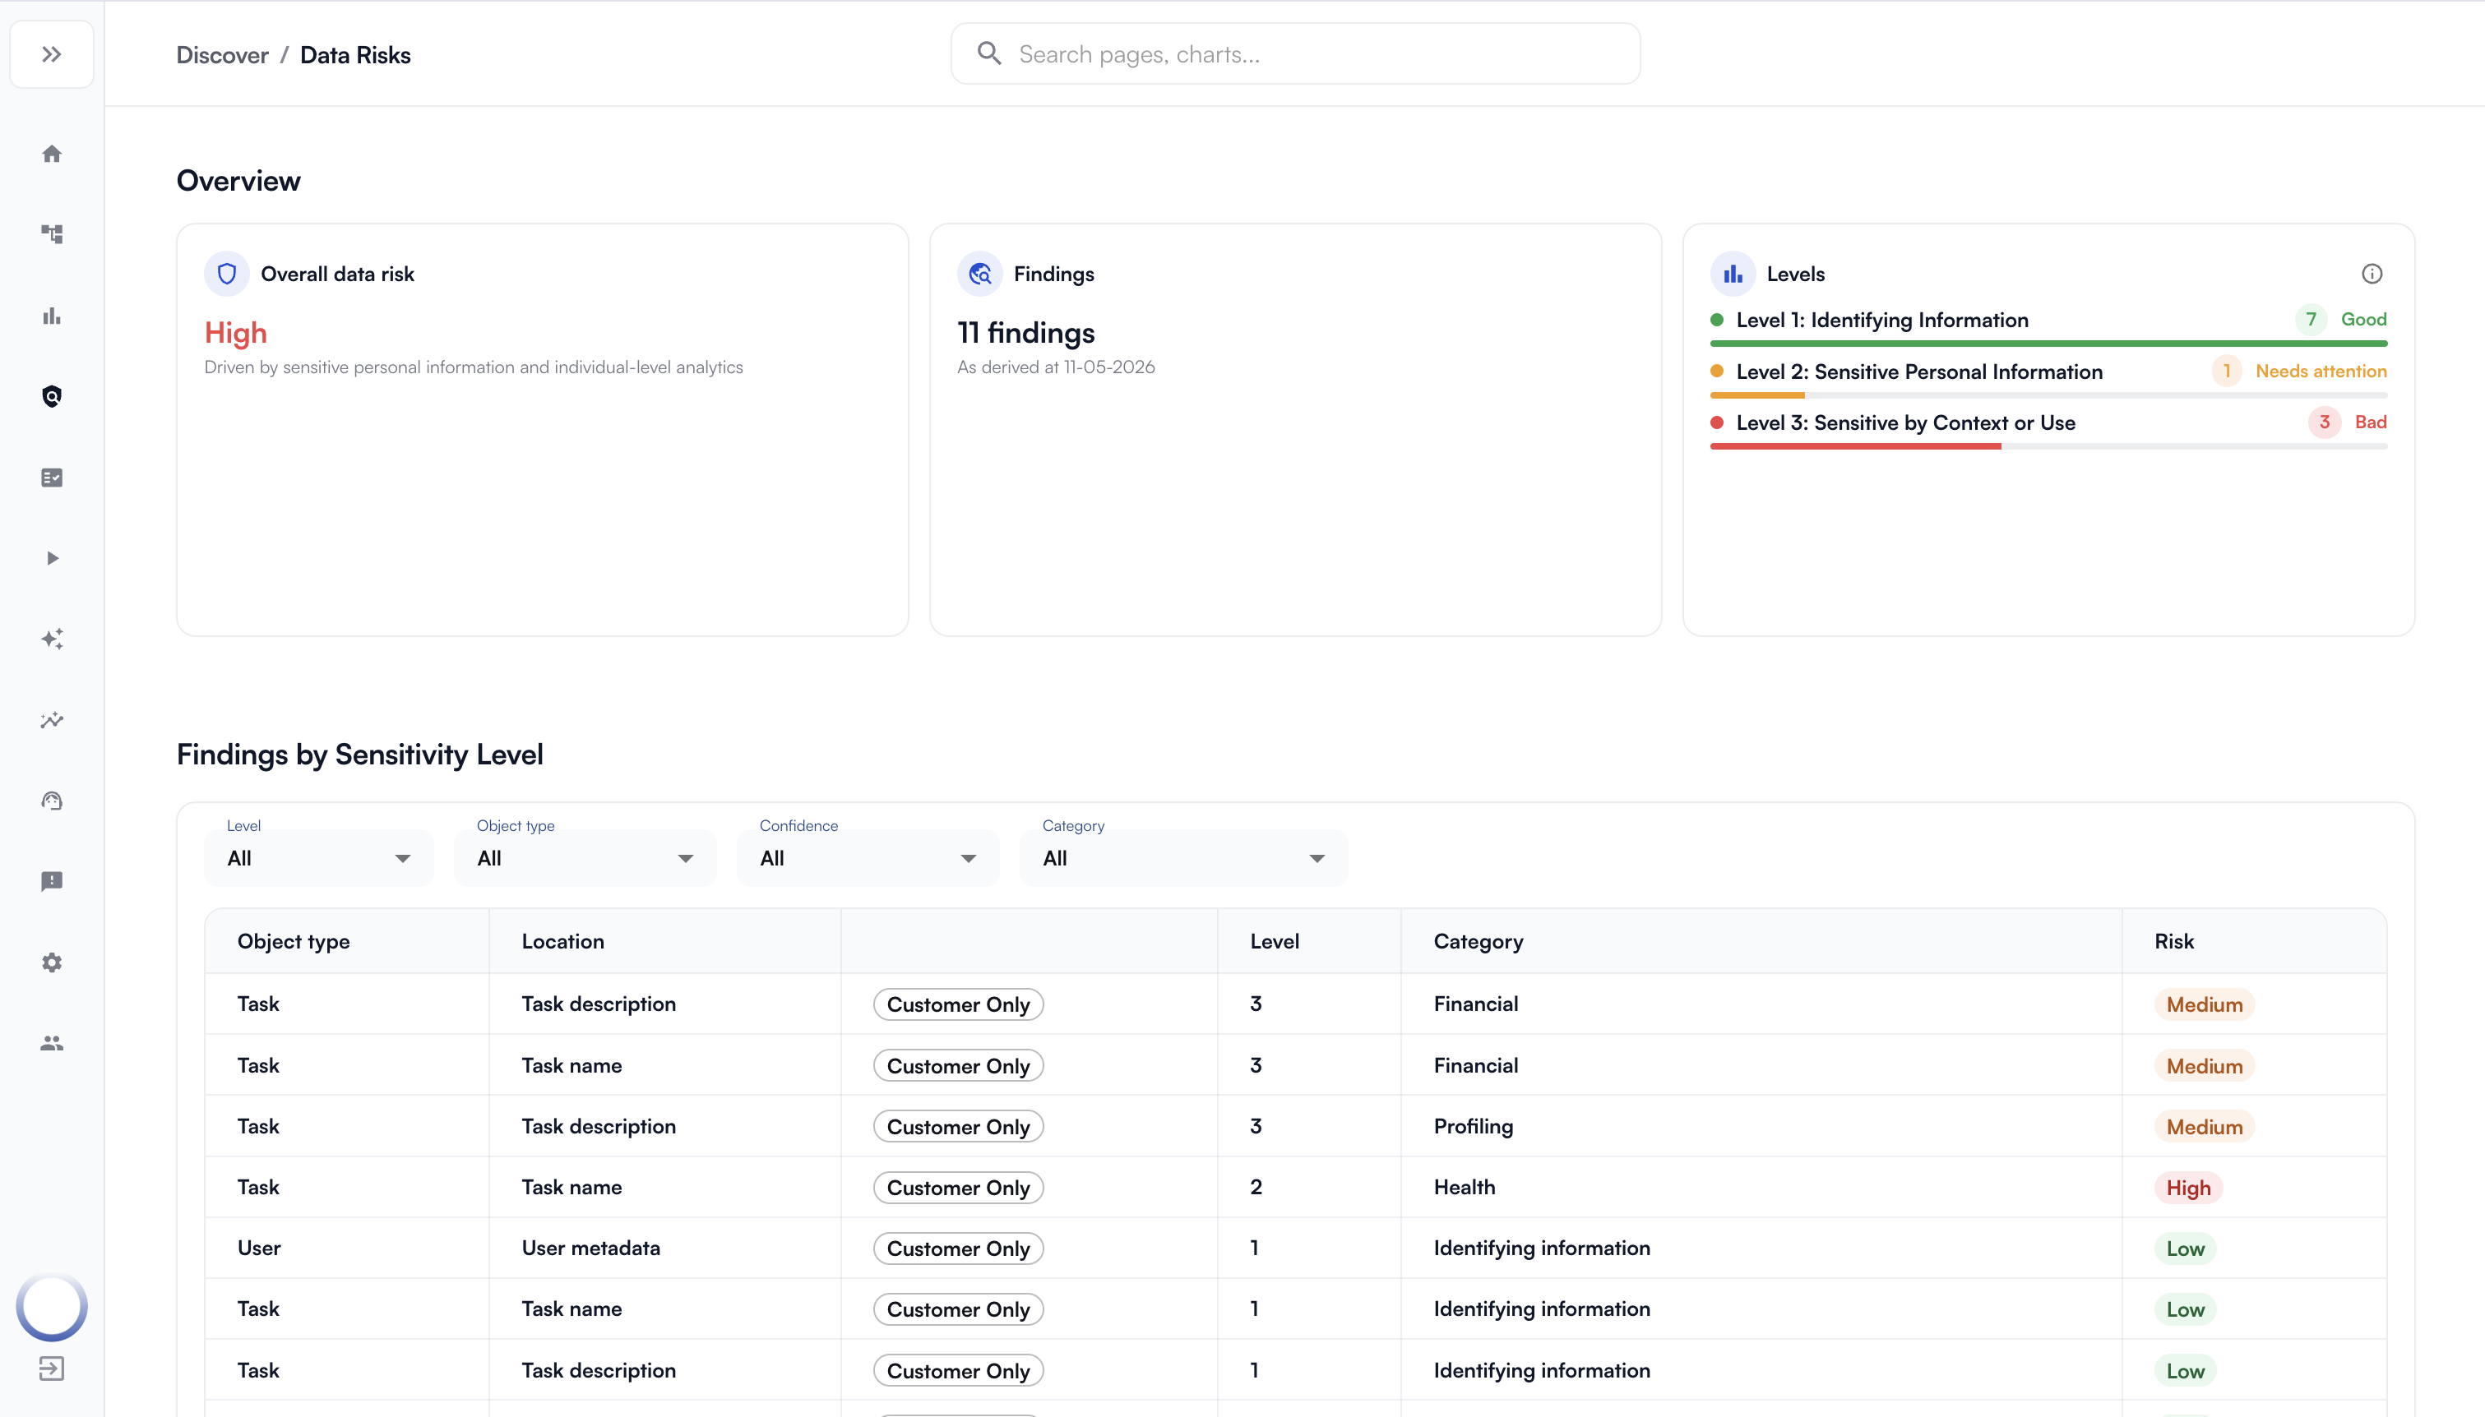Open the Category filter dropdown
2485x1417 pixels.
1183,857
